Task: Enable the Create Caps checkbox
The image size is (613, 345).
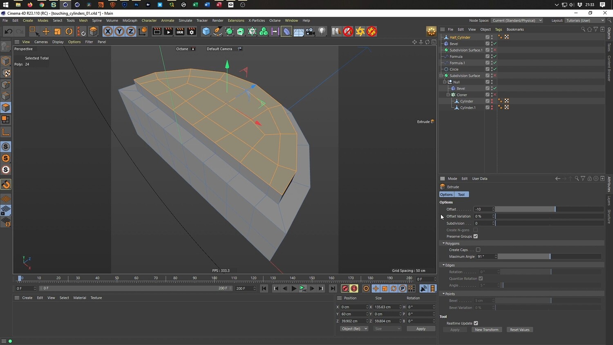Action: (x=478, y=250)
